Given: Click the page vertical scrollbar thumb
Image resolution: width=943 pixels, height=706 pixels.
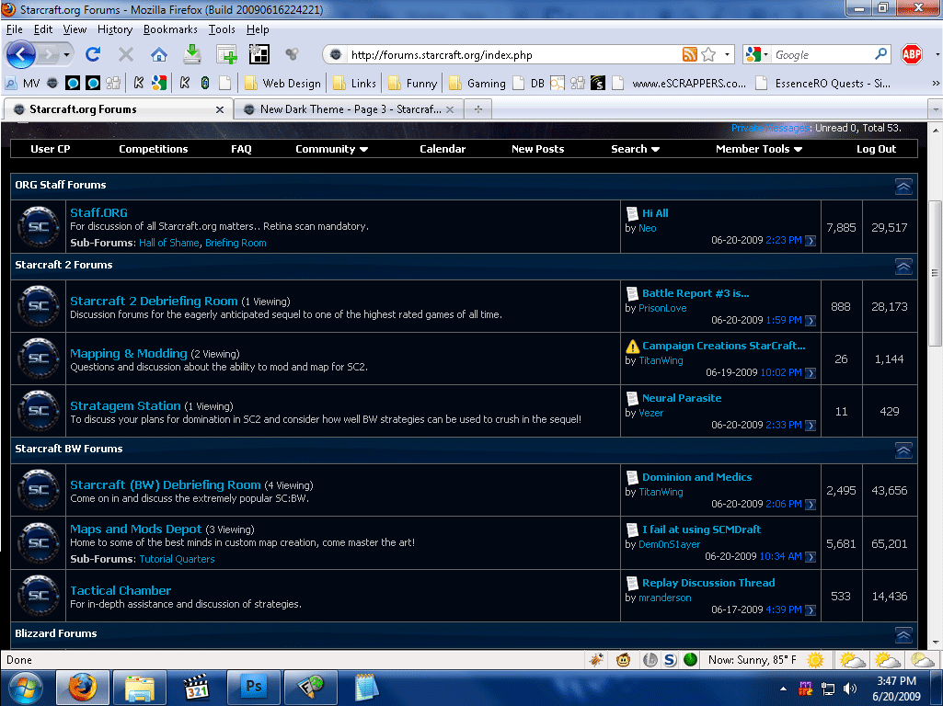Looking at the screenshot, I should 936,273.
